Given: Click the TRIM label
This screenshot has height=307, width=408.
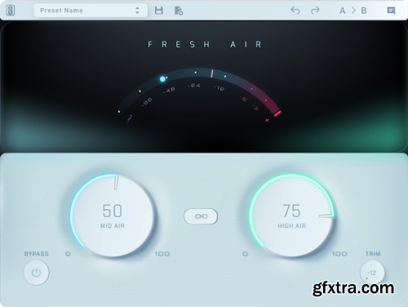Looking at the screenshot, I should pos(373,253).
